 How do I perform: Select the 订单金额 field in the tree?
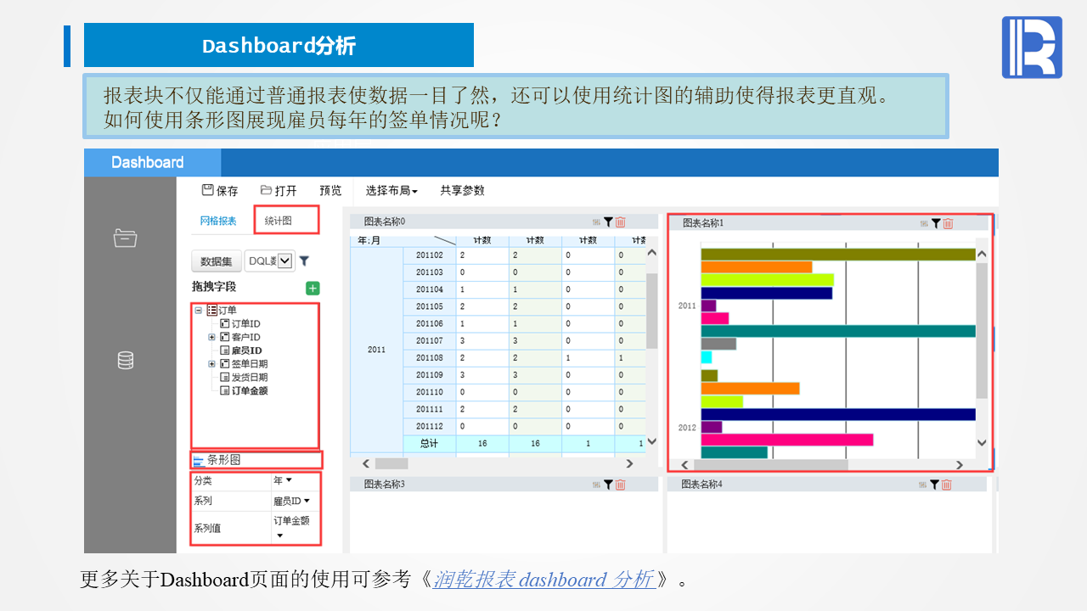click(x=250, y=391)
